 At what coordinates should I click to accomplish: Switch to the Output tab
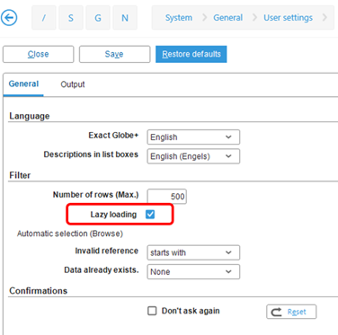point(73,84)
